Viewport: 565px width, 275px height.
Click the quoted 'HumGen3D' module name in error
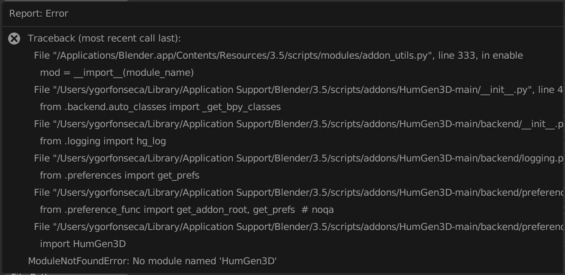[248, 260]
